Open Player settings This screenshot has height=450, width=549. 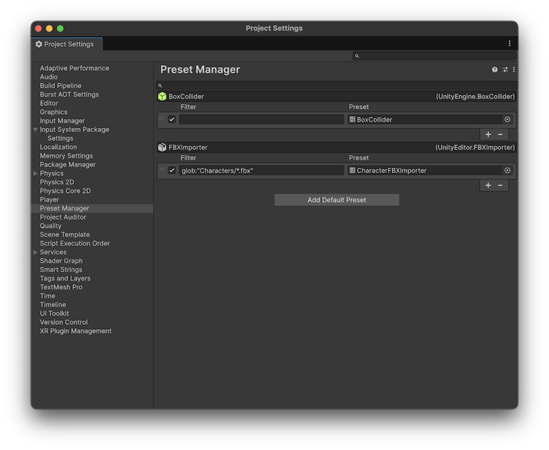[x=49, y=199]
